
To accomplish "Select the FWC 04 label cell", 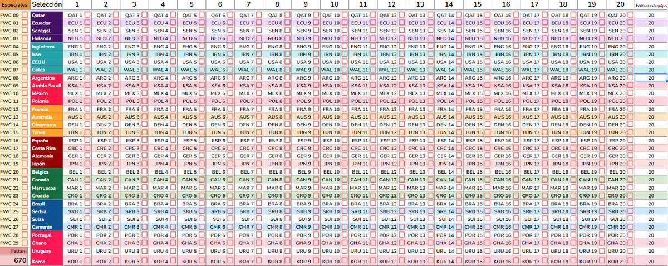I will tap(9, 46).
